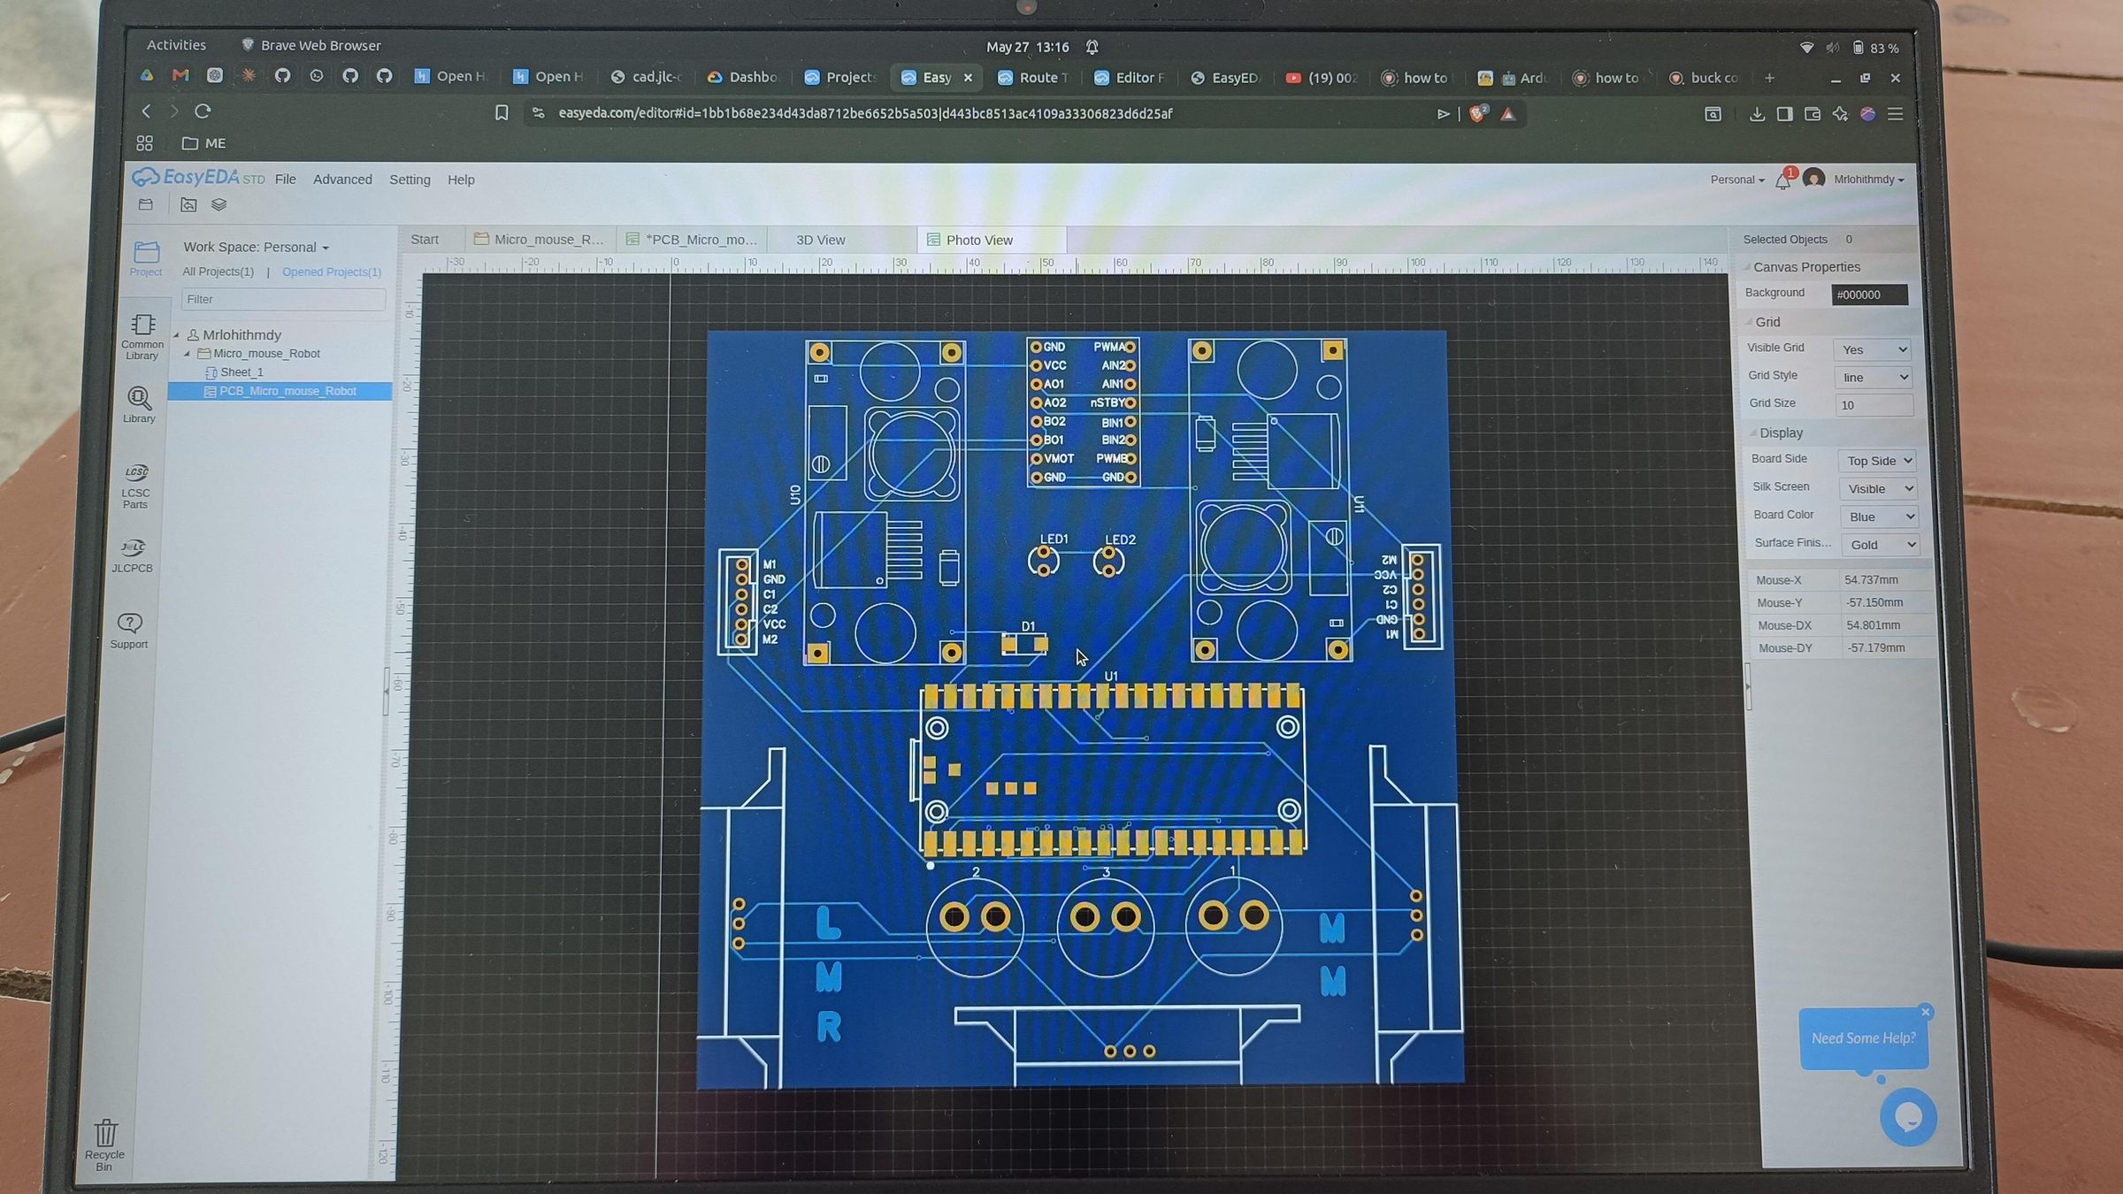The height and width of the screenshot is (1194, 2123).
Task: Reload the page in Brave
Action: click(x=203, y=111)
